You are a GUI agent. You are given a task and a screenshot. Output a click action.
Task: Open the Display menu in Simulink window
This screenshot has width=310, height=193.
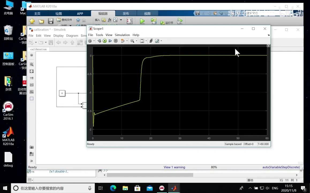tap(58, 36)
